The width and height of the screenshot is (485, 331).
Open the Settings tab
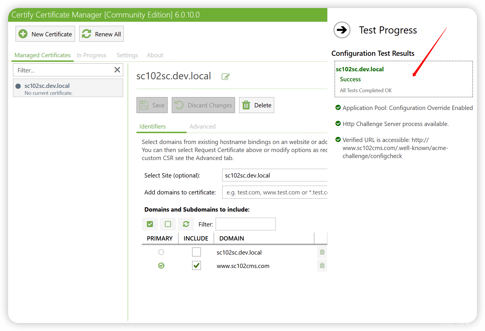coord(127,55)
